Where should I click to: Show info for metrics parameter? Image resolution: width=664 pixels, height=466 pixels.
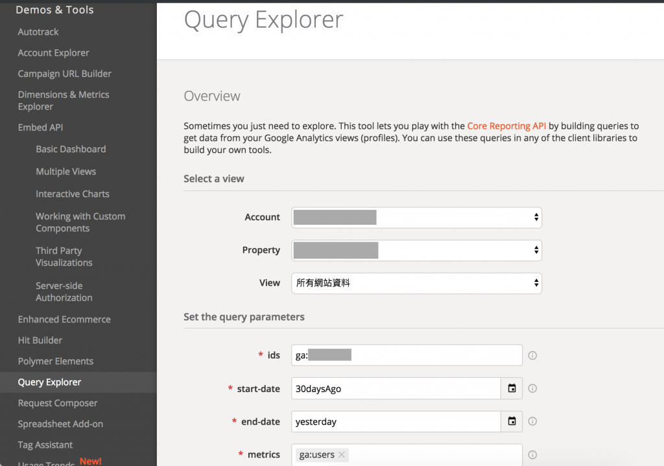click(532, 454)
